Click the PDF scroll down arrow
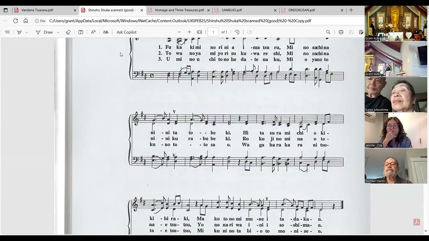Screen dimensions: 429x241 [x=426, y=231]
